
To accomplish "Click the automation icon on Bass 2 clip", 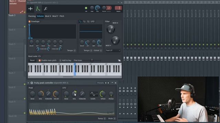I will 21,12.
